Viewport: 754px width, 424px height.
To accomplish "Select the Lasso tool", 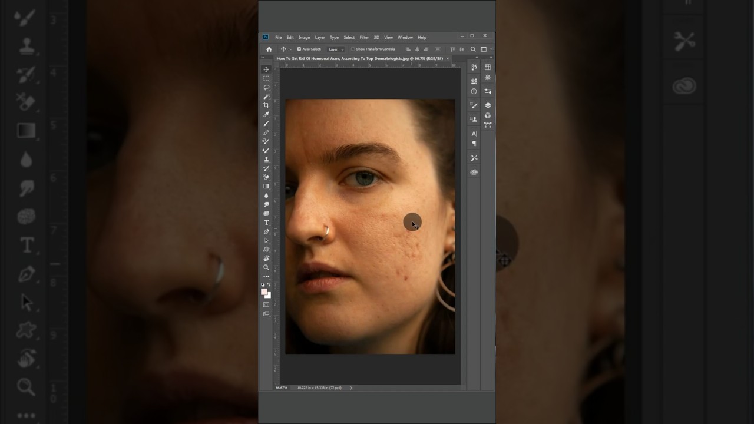I will [266, 87].
